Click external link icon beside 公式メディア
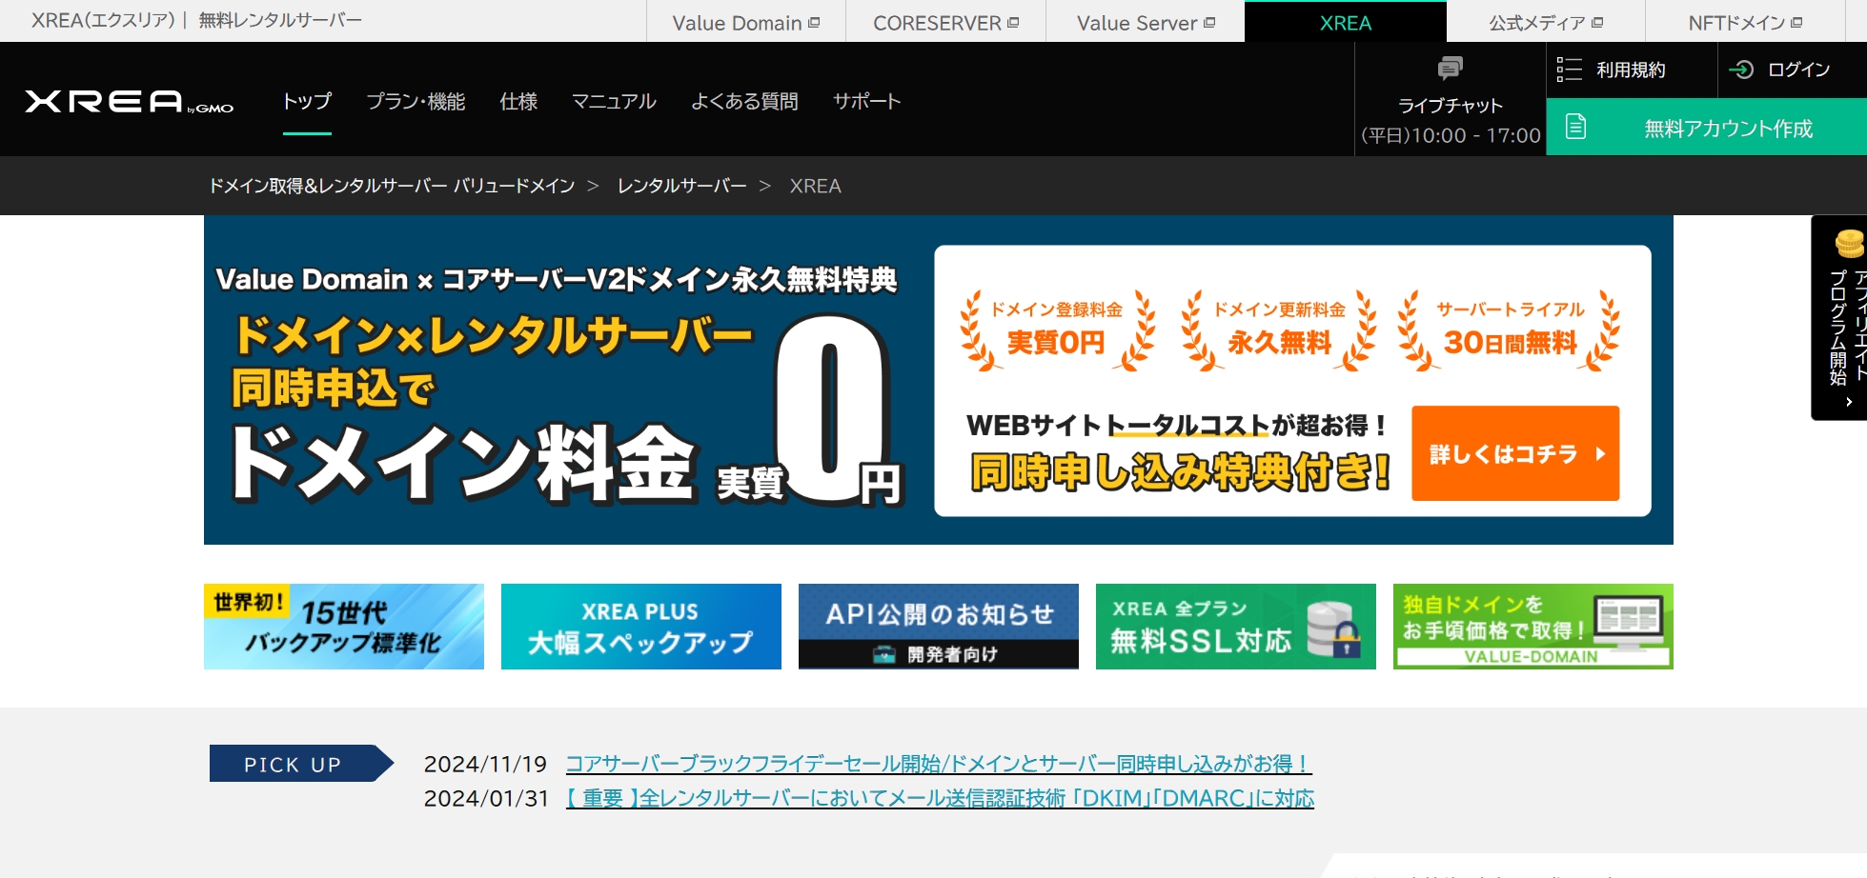The width and height of the screenshot is (1867, 878). pos(1597,23)
